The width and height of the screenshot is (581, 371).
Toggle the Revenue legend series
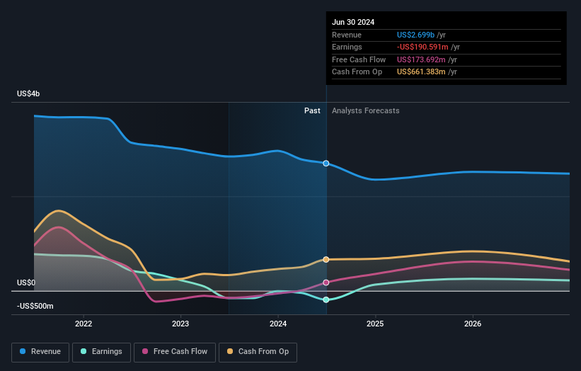point(40,352)
